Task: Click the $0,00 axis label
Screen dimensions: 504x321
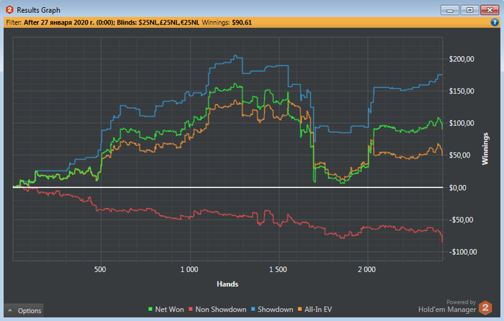Action: click(458, 188)
